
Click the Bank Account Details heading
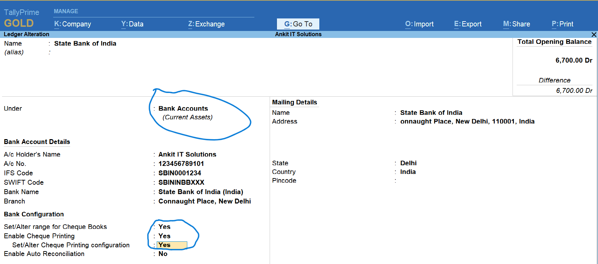(x=37, y=142)
